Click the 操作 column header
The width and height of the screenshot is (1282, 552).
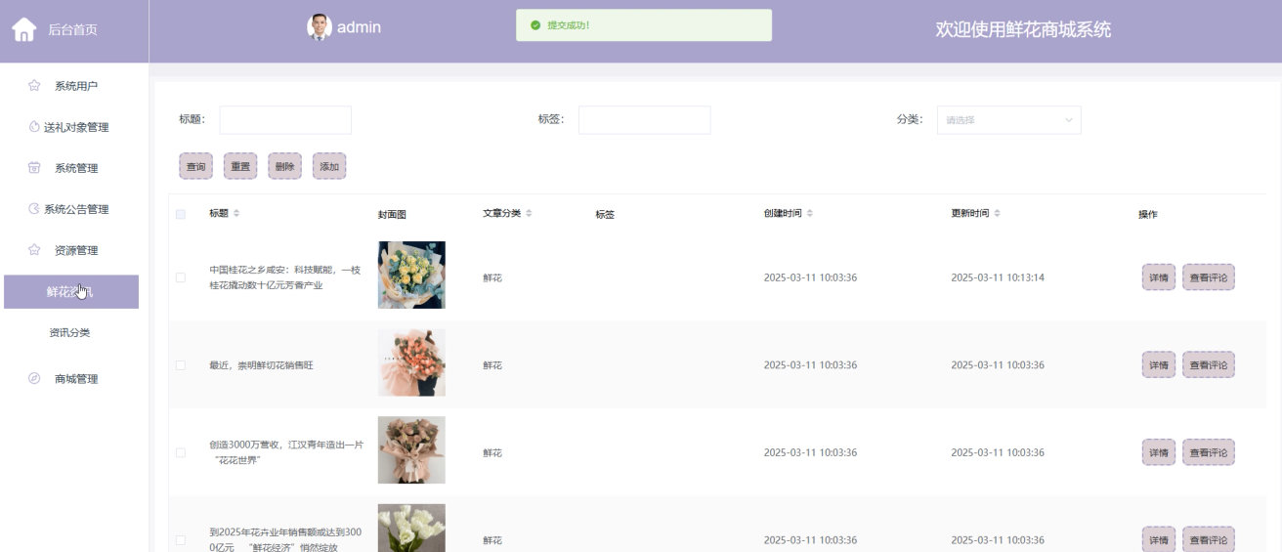click(1147, 214)
